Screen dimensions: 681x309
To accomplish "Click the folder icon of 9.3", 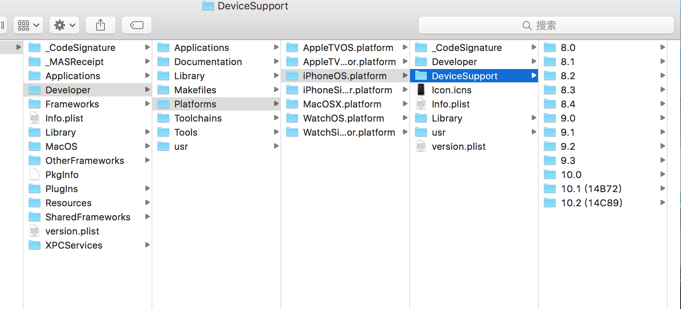I will point(550,160).
